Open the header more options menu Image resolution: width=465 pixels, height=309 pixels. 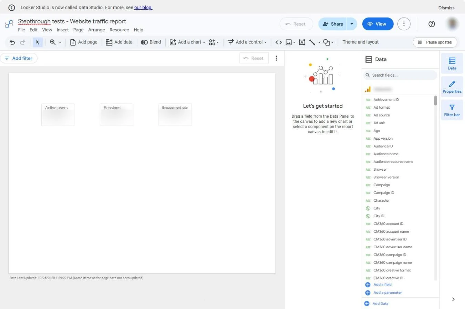(x=404, y=24)
